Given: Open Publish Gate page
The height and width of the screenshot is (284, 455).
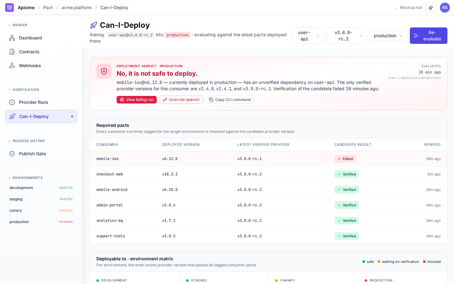Looking at the screenshot, I should [41, 154].
